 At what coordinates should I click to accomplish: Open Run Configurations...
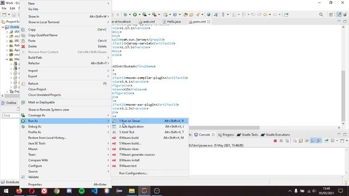click(150, 173)
